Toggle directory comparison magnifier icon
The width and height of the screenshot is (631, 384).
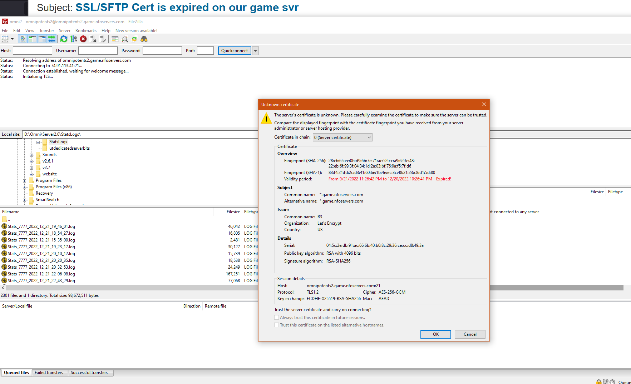(125, 39)
